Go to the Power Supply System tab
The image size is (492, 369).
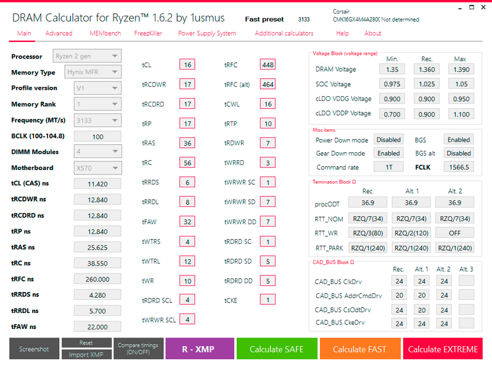pyautogui.click(x=207, y=33)
